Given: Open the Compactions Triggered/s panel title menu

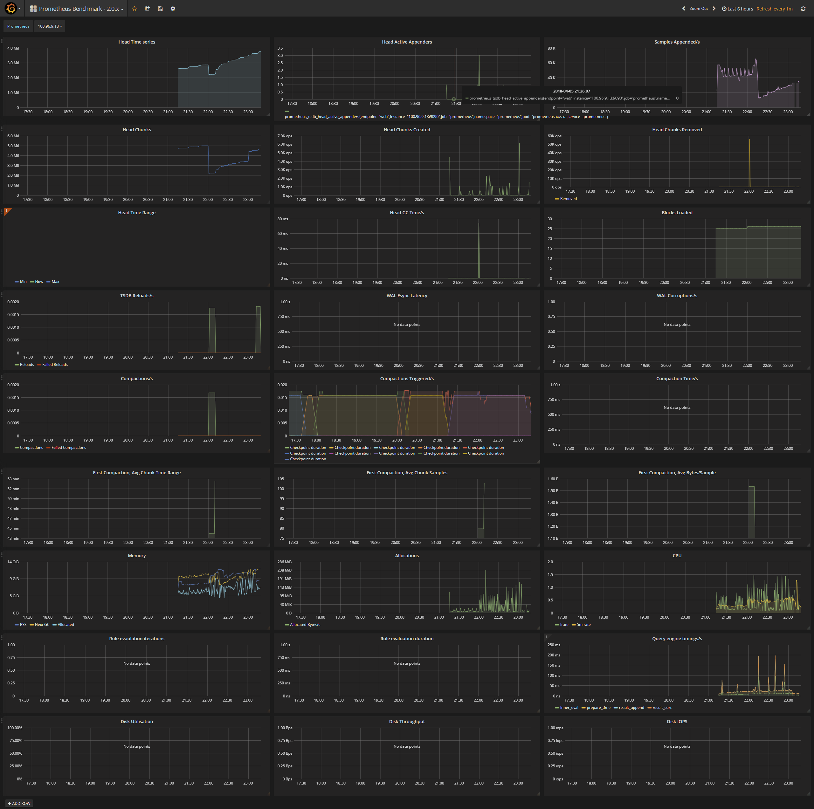Looking at the screenshot, I should pos(407,379).
